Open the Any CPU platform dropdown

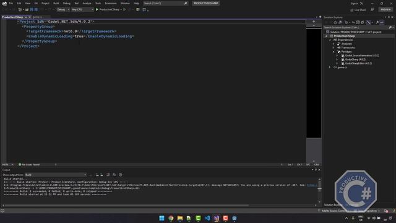[x=82, y=10]
